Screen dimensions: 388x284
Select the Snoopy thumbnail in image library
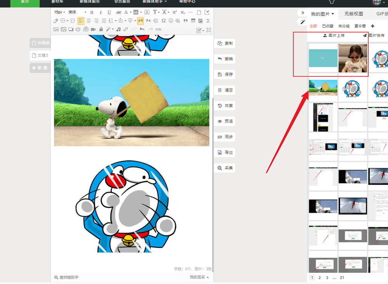click(x=323, y=88)
